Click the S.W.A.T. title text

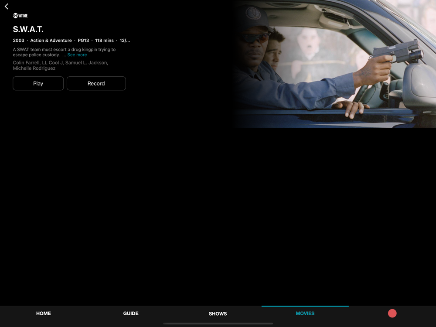click(28, 29)
